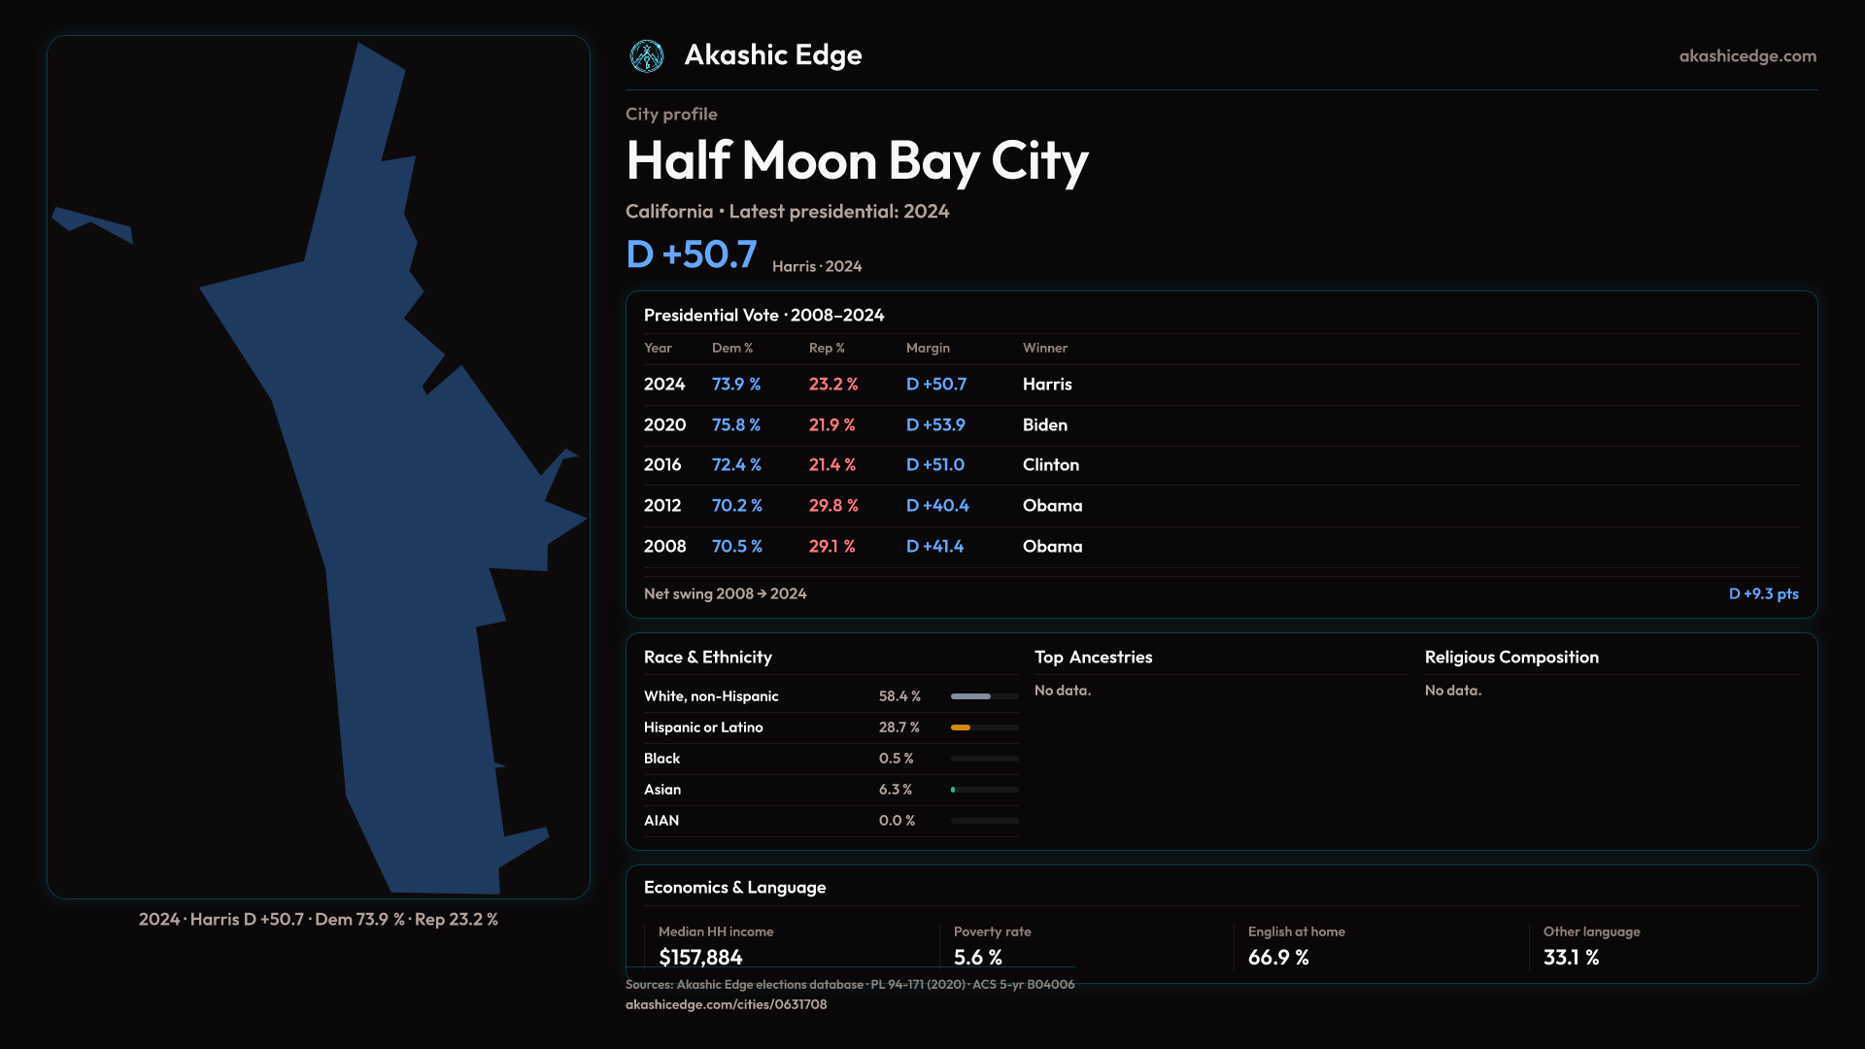Click the Other language stat
Image resolution: width=1865 pixels, height=1049 pixels.
tap(1571, 957)
